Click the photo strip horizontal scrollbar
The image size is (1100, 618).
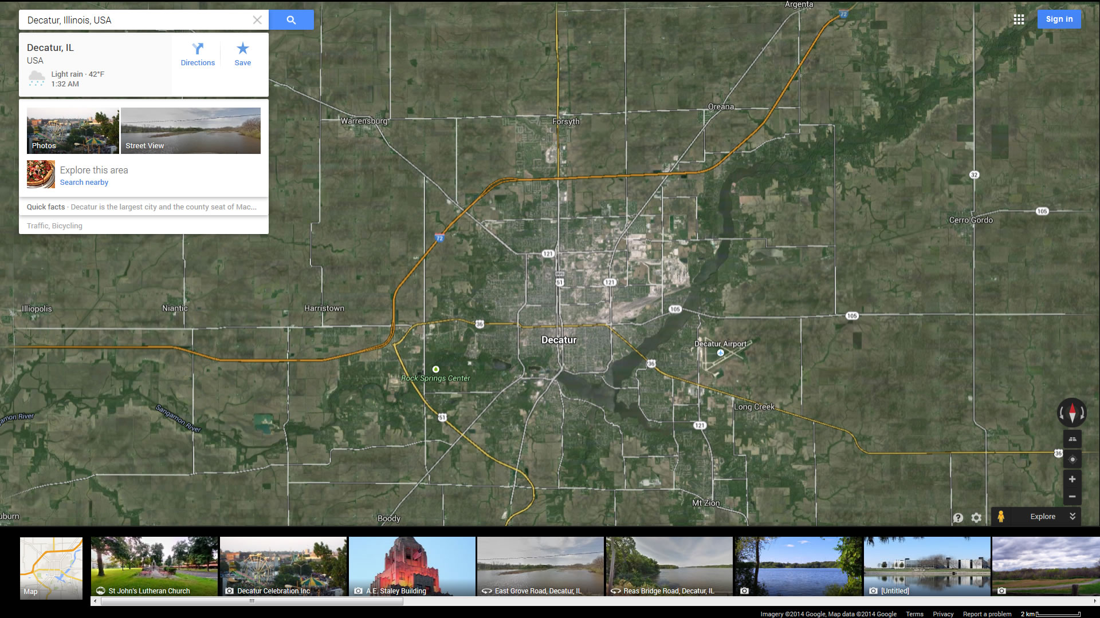point(250,601)
